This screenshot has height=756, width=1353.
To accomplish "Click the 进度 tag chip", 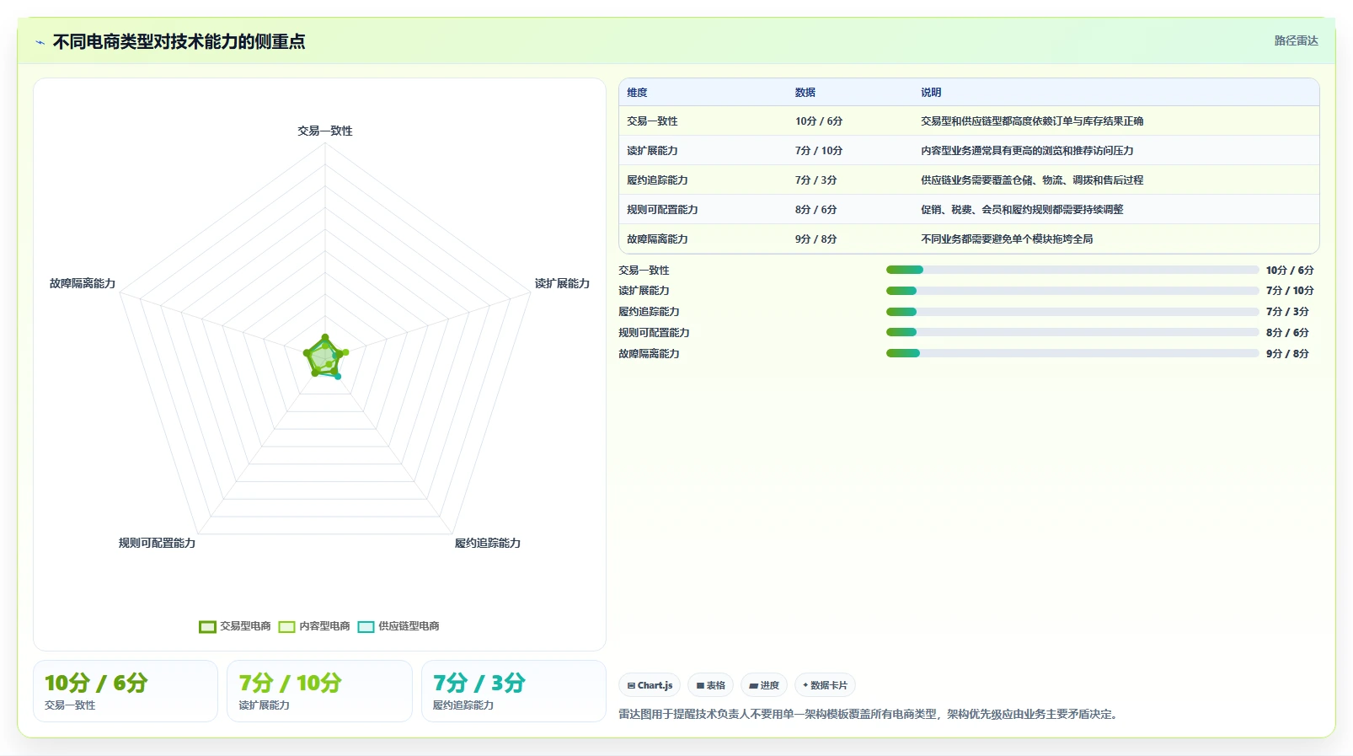I will pyautogui.click(x=764, y=685).
